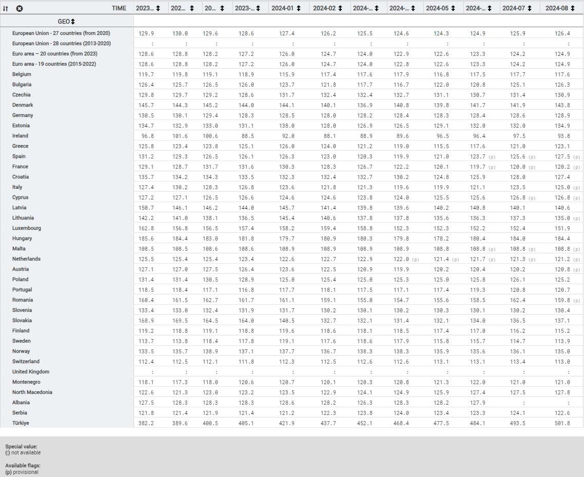Click the GEO dimension header label
Viewport: 584px width, 477px height.
tap(63, 22)
